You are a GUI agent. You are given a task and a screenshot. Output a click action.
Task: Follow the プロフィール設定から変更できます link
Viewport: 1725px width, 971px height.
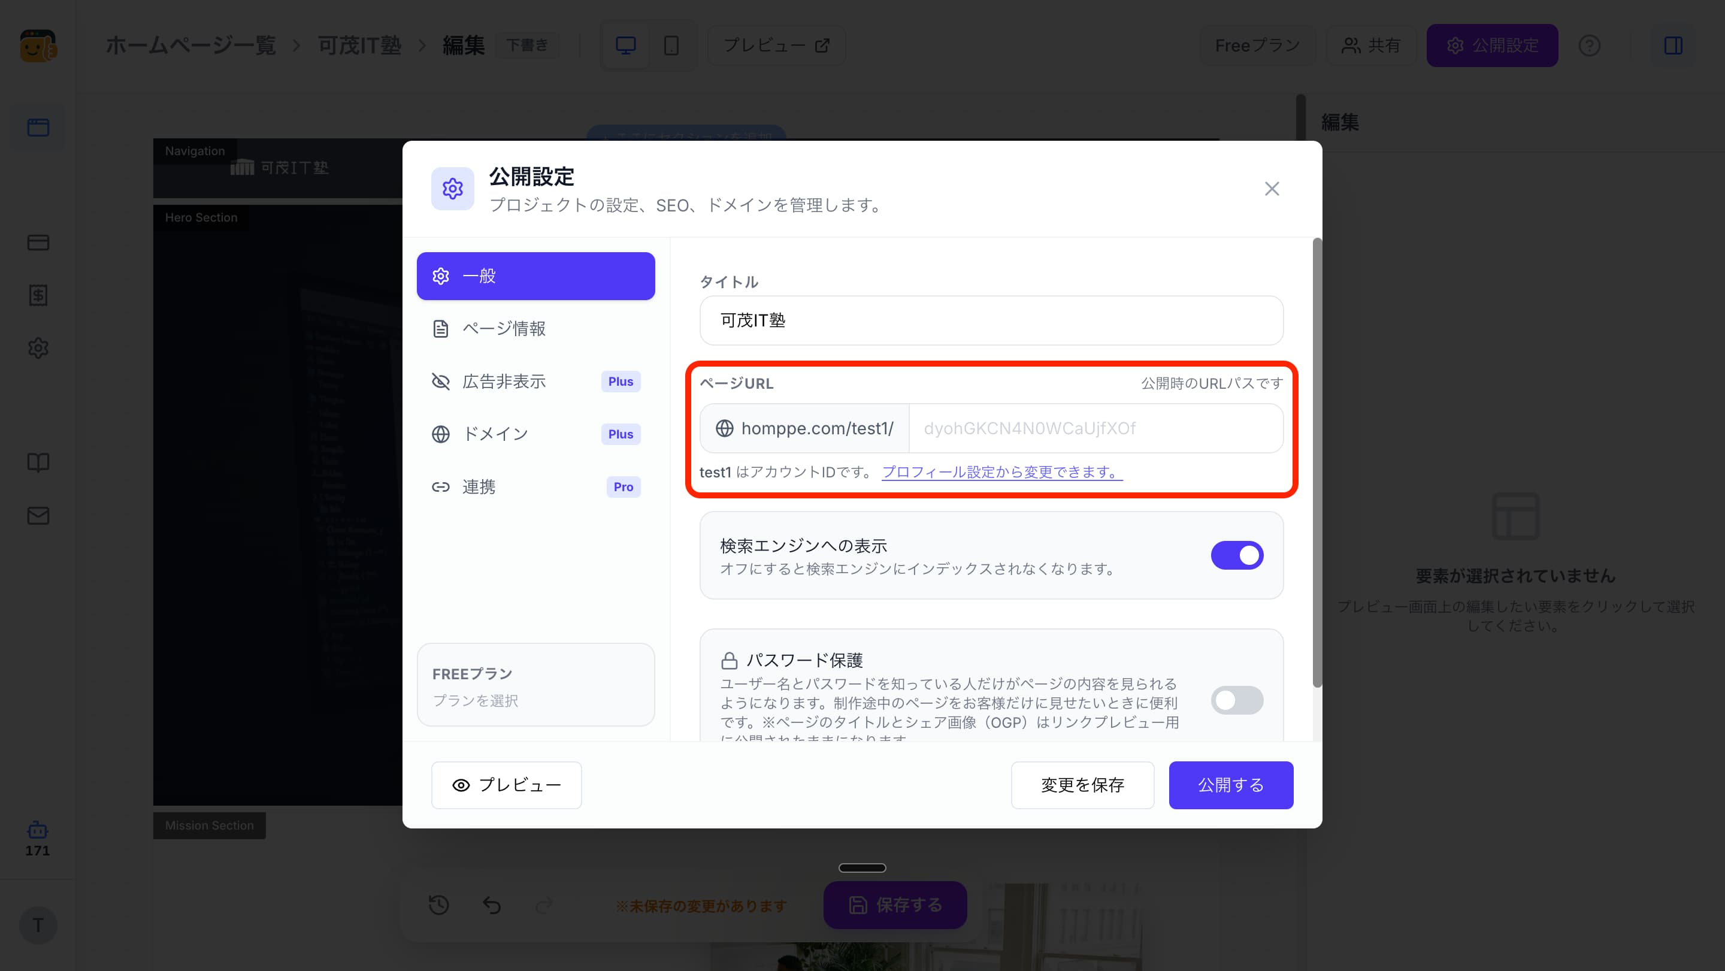pyautogui.click(x=1002, y=472)
